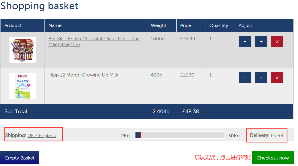298x166 pixels.
Task: Click the Sub Total £48.38 amount
Action: (x=190, y=111)
